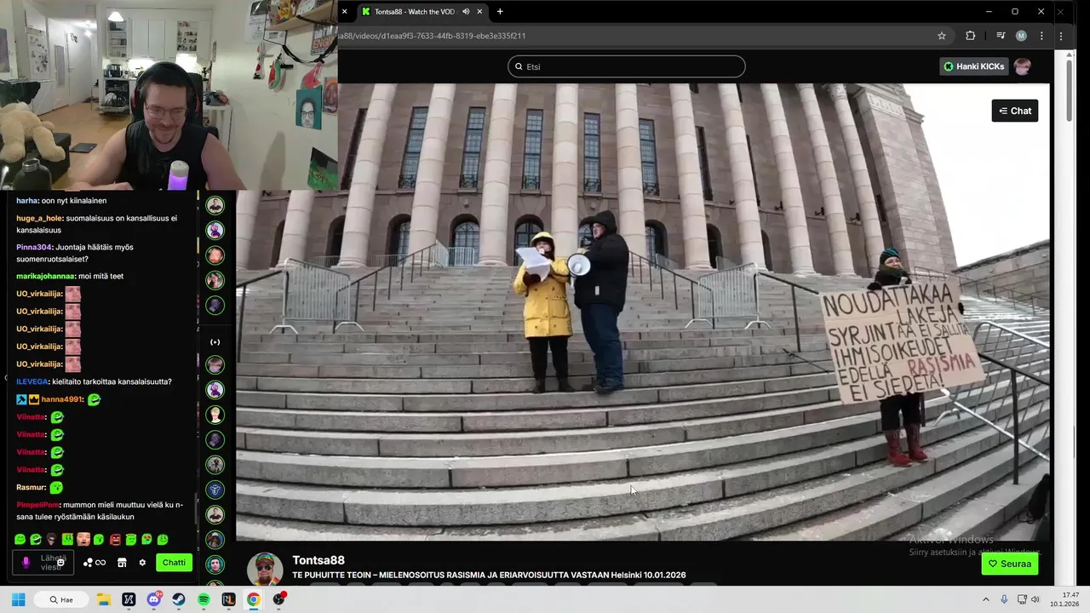
Task: Click the green Seuraa follow button
Action: coord(1009,564)
